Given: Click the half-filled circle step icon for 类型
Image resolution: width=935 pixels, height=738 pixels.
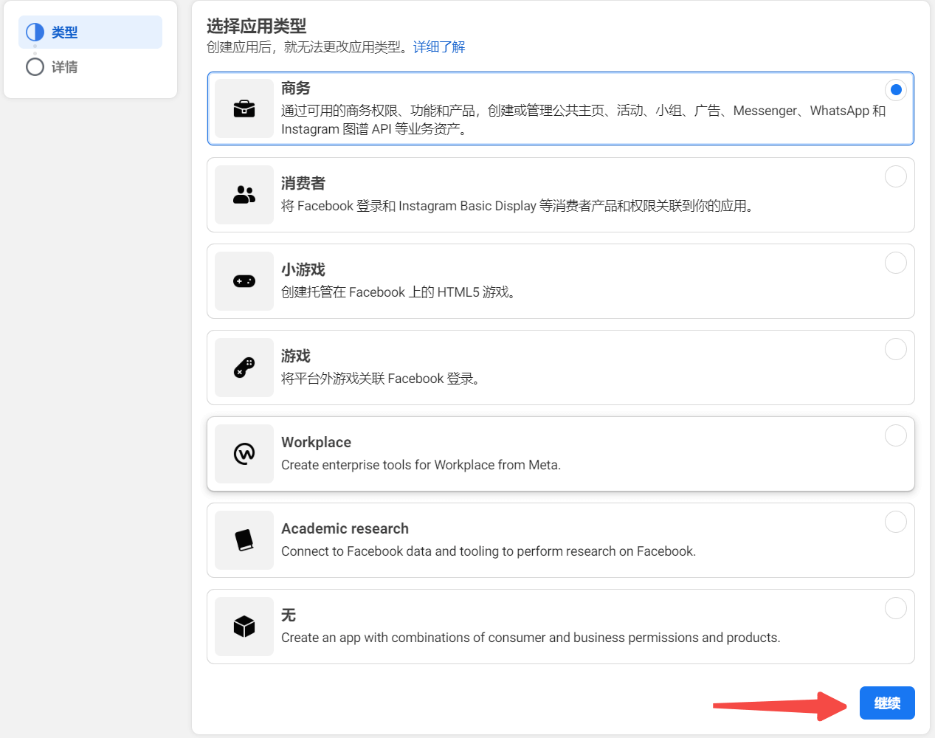Looking at the screenshot, I should [35, 32].
